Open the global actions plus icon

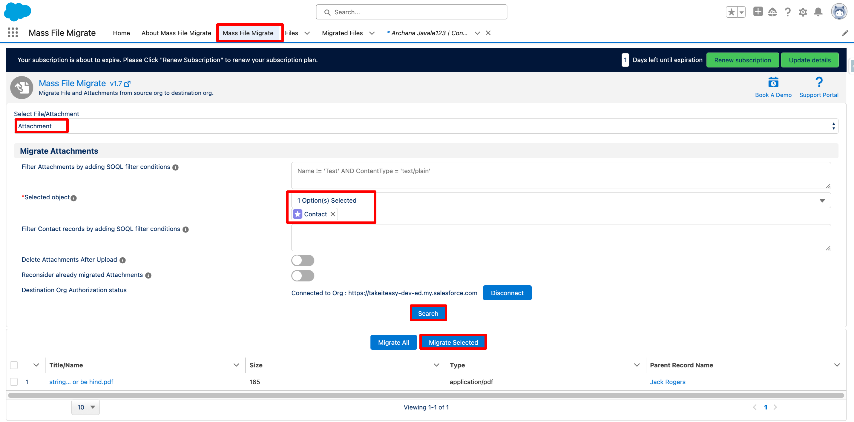(x=758, y=12)
